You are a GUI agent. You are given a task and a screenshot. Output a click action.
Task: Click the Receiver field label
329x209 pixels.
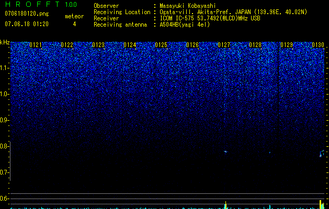[x=106, y=18]
